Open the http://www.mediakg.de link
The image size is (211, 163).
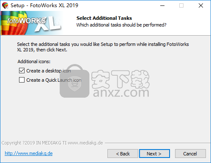tap(29, 153)
